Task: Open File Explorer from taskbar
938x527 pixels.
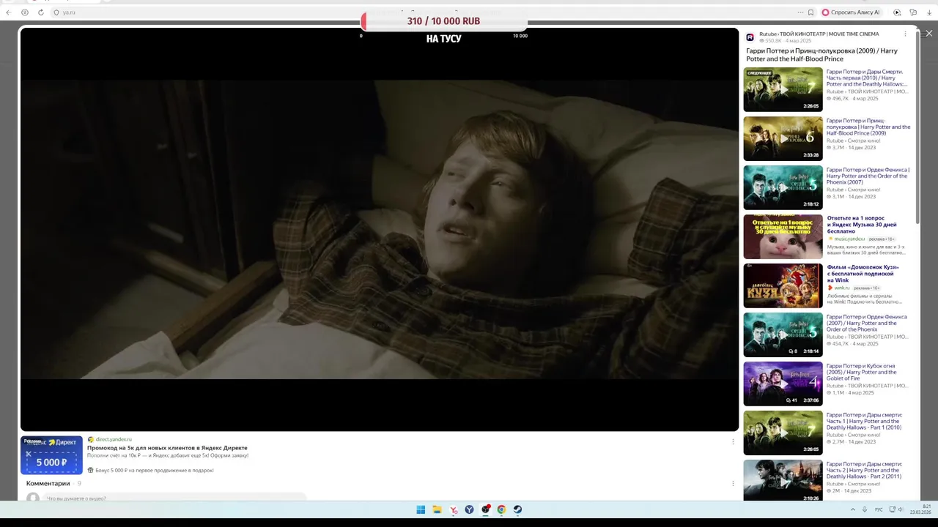Action: point(437,509)
